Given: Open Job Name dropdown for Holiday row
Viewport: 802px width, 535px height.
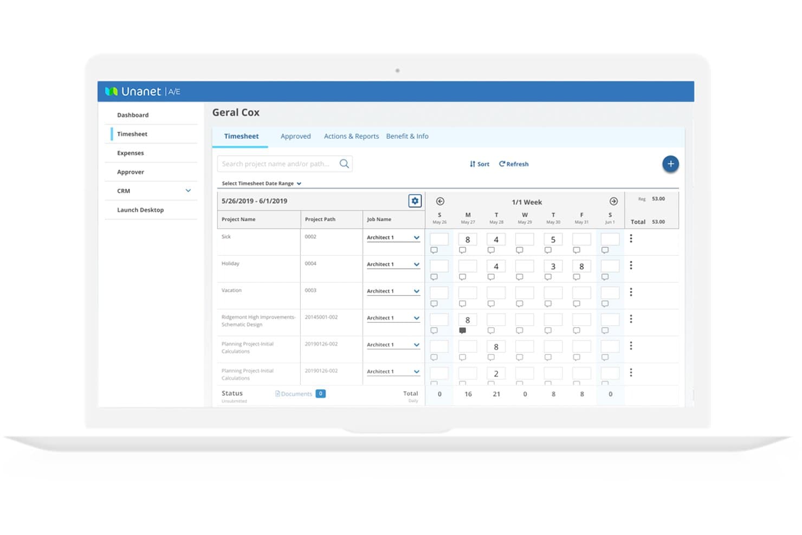Looking at the screenshot, I should click(x=393, y=265).
